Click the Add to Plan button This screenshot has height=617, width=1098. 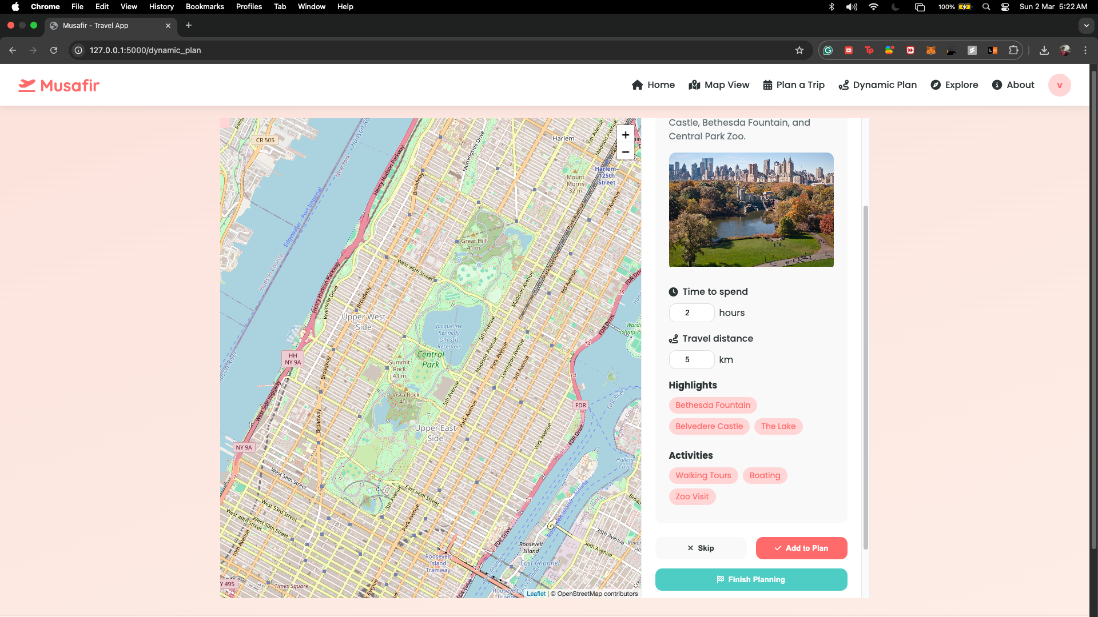[801, 548]
